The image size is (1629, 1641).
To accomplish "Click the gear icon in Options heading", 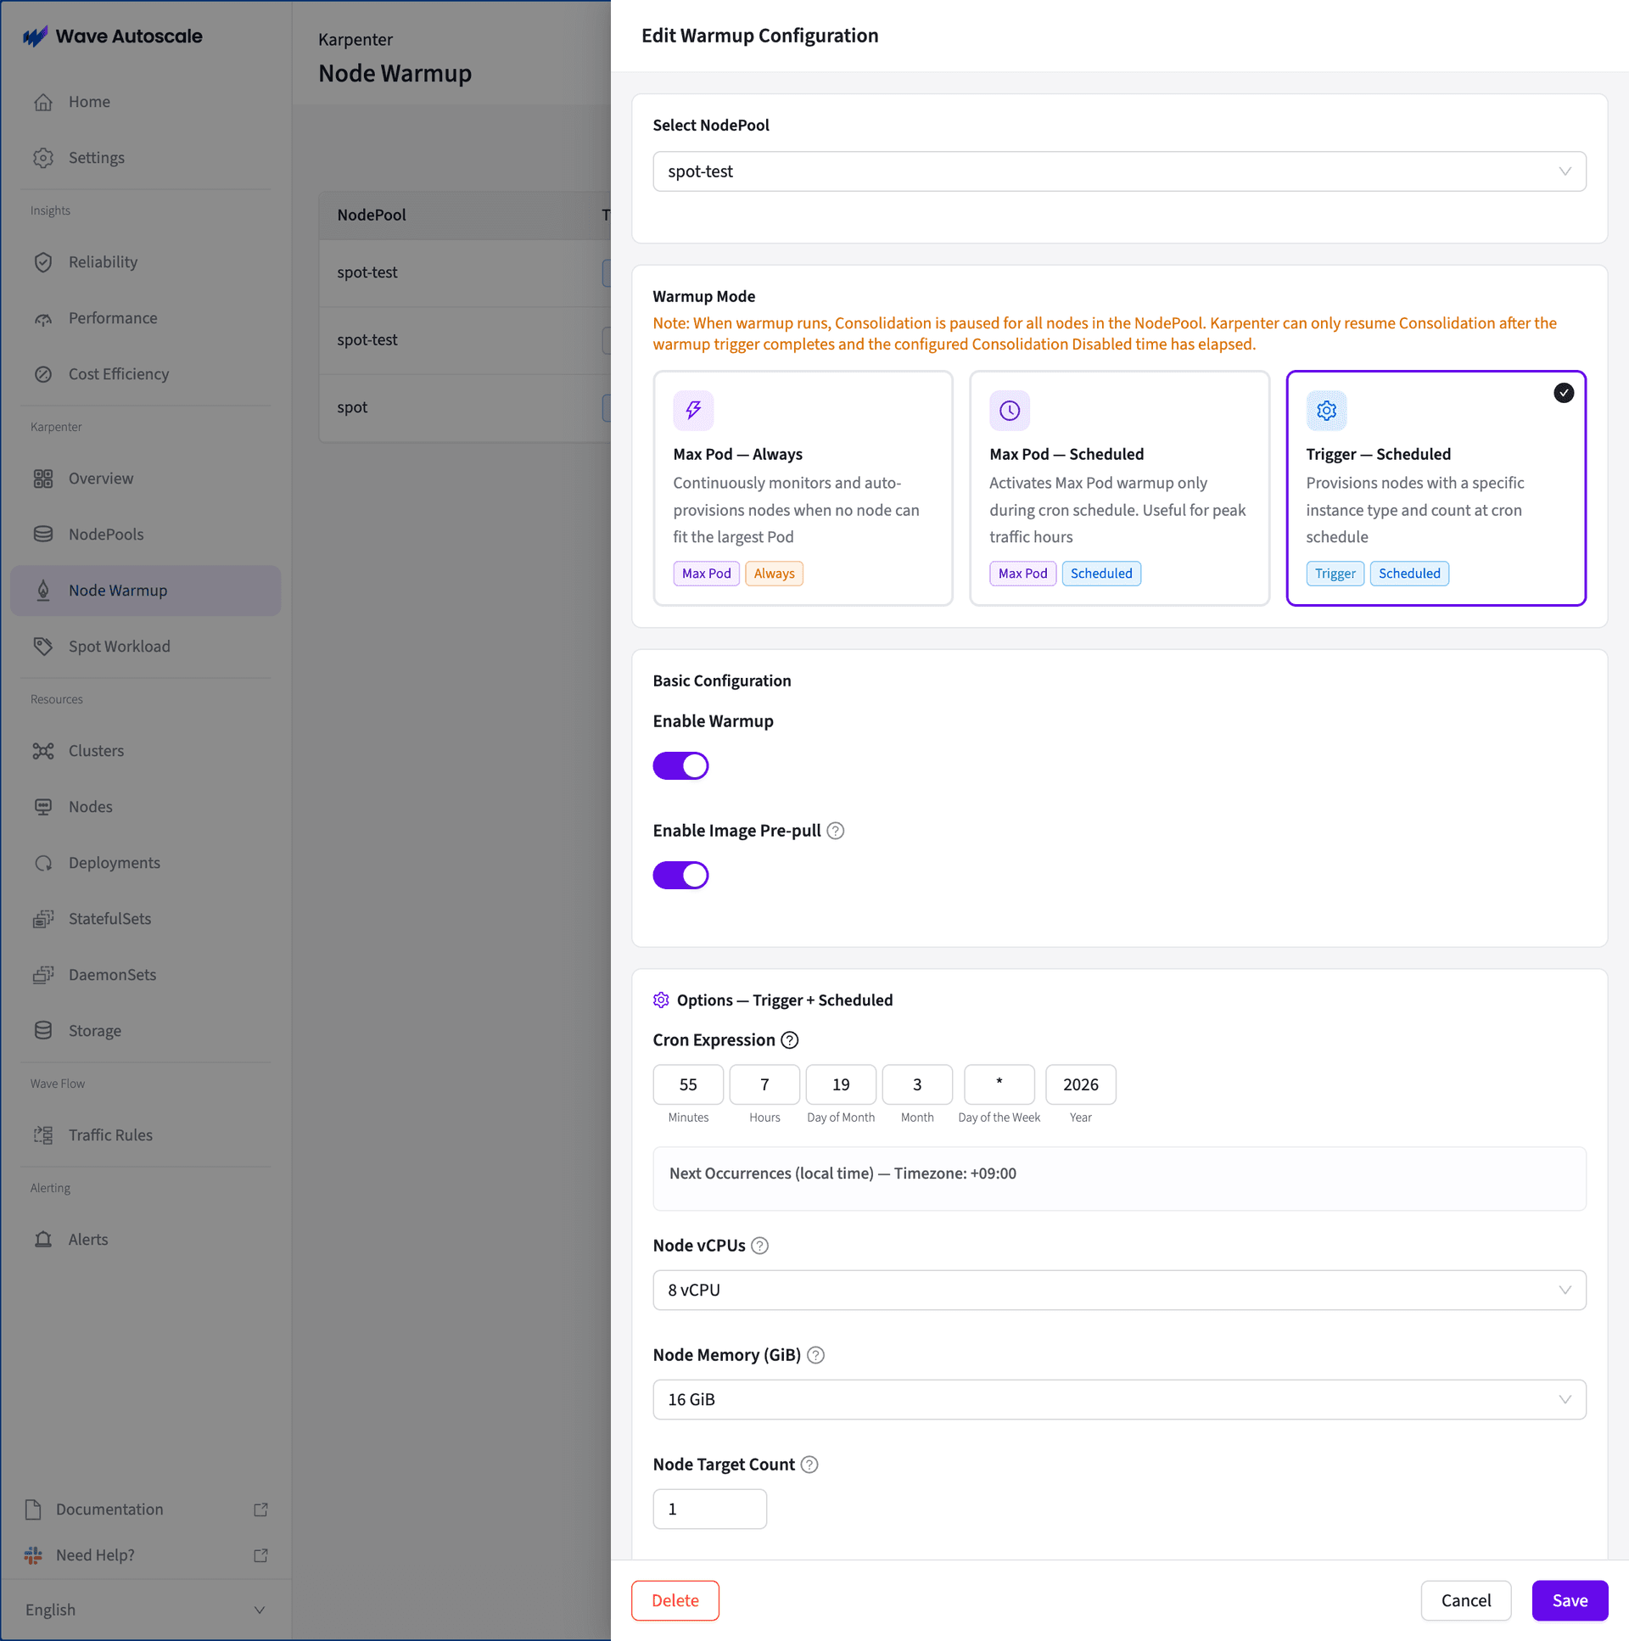I will [x=662, y=1001].
